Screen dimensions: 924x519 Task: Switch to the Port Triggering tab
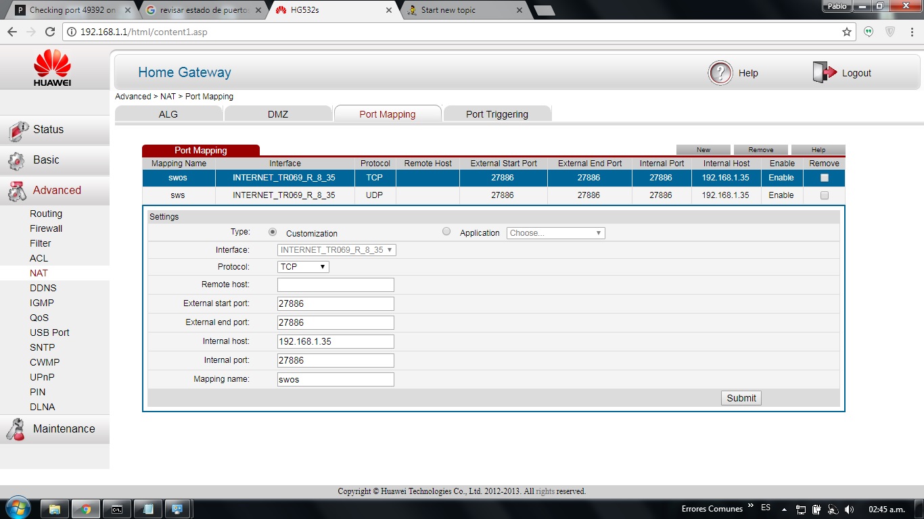tap(496, 114)
